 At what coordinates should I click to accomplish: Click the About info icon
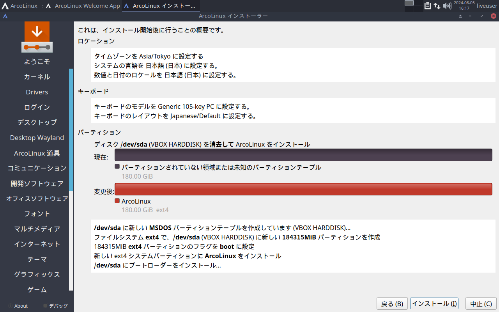(10, 306)
